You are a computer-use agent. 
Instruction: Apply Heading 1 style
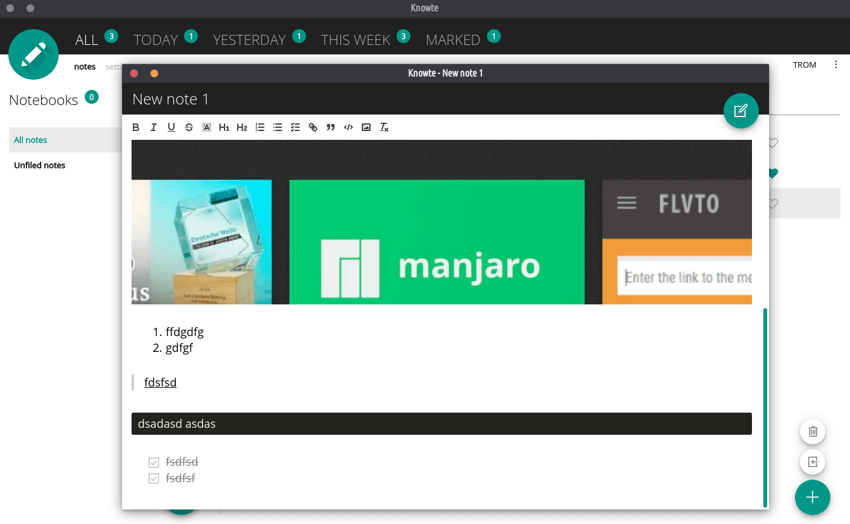point(224,127)
